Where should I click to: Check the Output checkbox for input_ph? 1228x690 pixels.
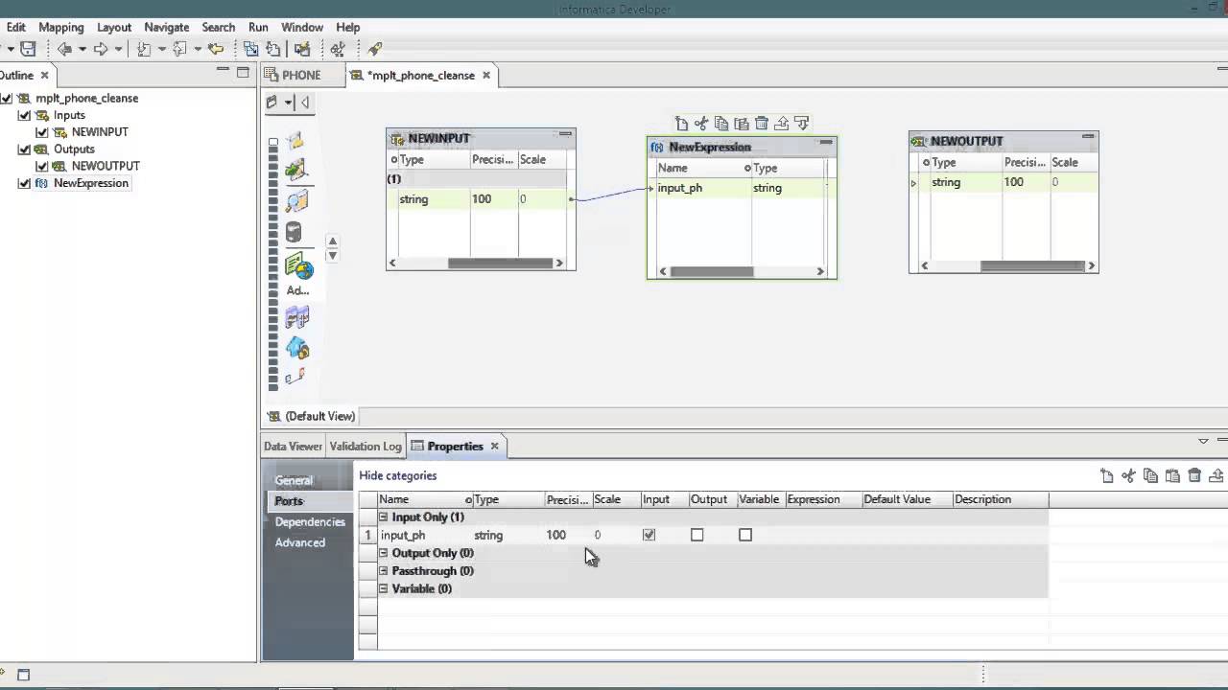tap(697, 535)
